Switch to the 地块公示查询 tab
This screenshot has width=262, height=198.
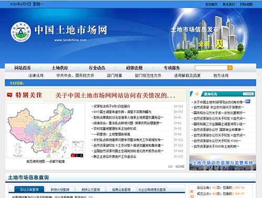coord(91,190)
